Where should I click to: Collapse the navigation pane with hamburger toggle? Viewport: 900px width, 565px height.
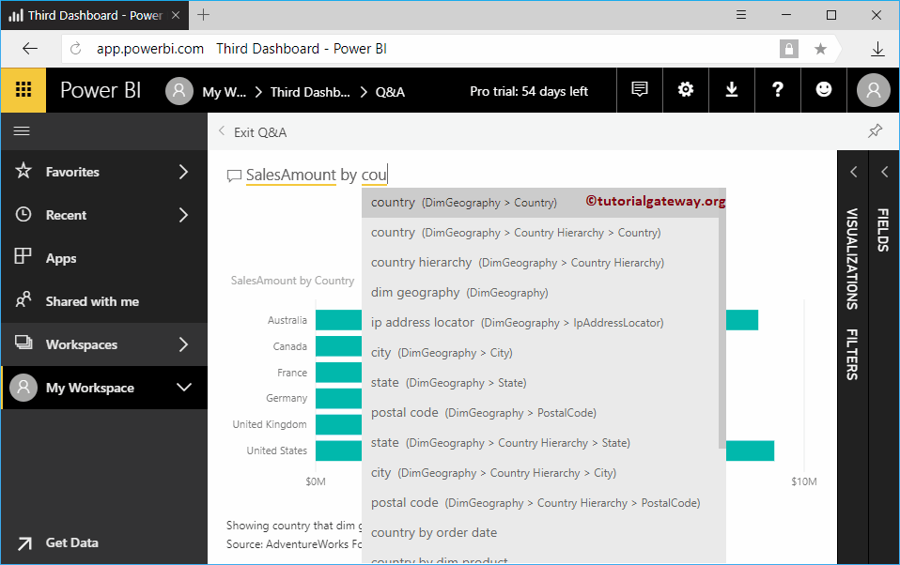[x=23, y=132]
